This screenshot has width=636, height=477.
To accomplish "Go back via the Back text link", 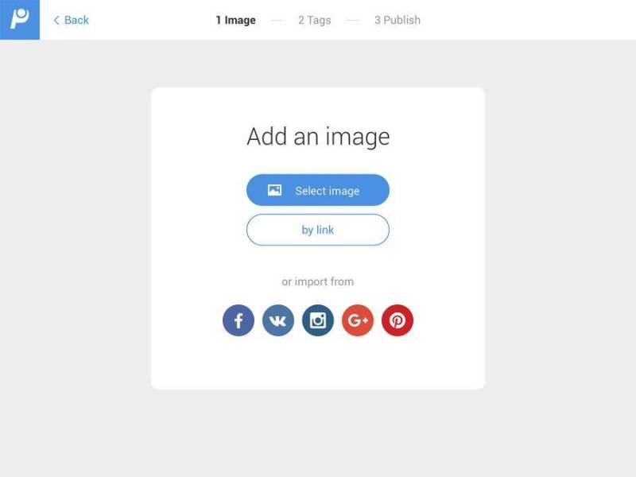I will point(76,20).
